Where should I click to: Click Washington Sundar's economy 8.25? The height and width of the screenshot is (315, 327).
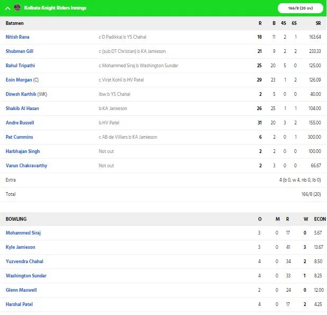pyautogui.click(x=318, y=276)
